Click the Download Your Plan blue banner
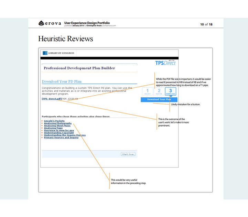Screen dimensions: 248x217 pyautogui.click(x=159, y=99)
